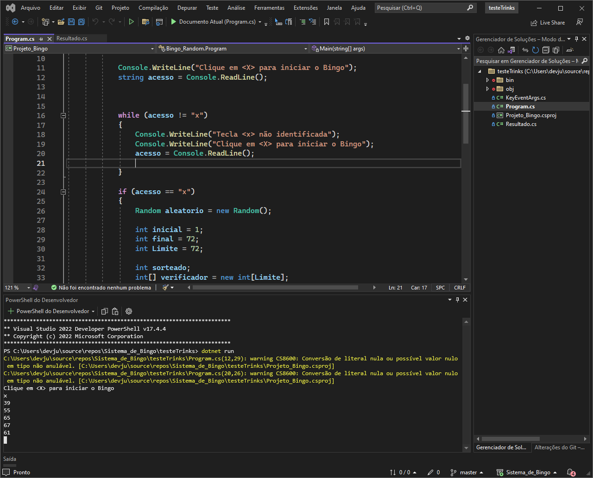Expand the bin folder in Solution Explorer
The height and width of the screenshot is (478, 593).
coord(487,80)
